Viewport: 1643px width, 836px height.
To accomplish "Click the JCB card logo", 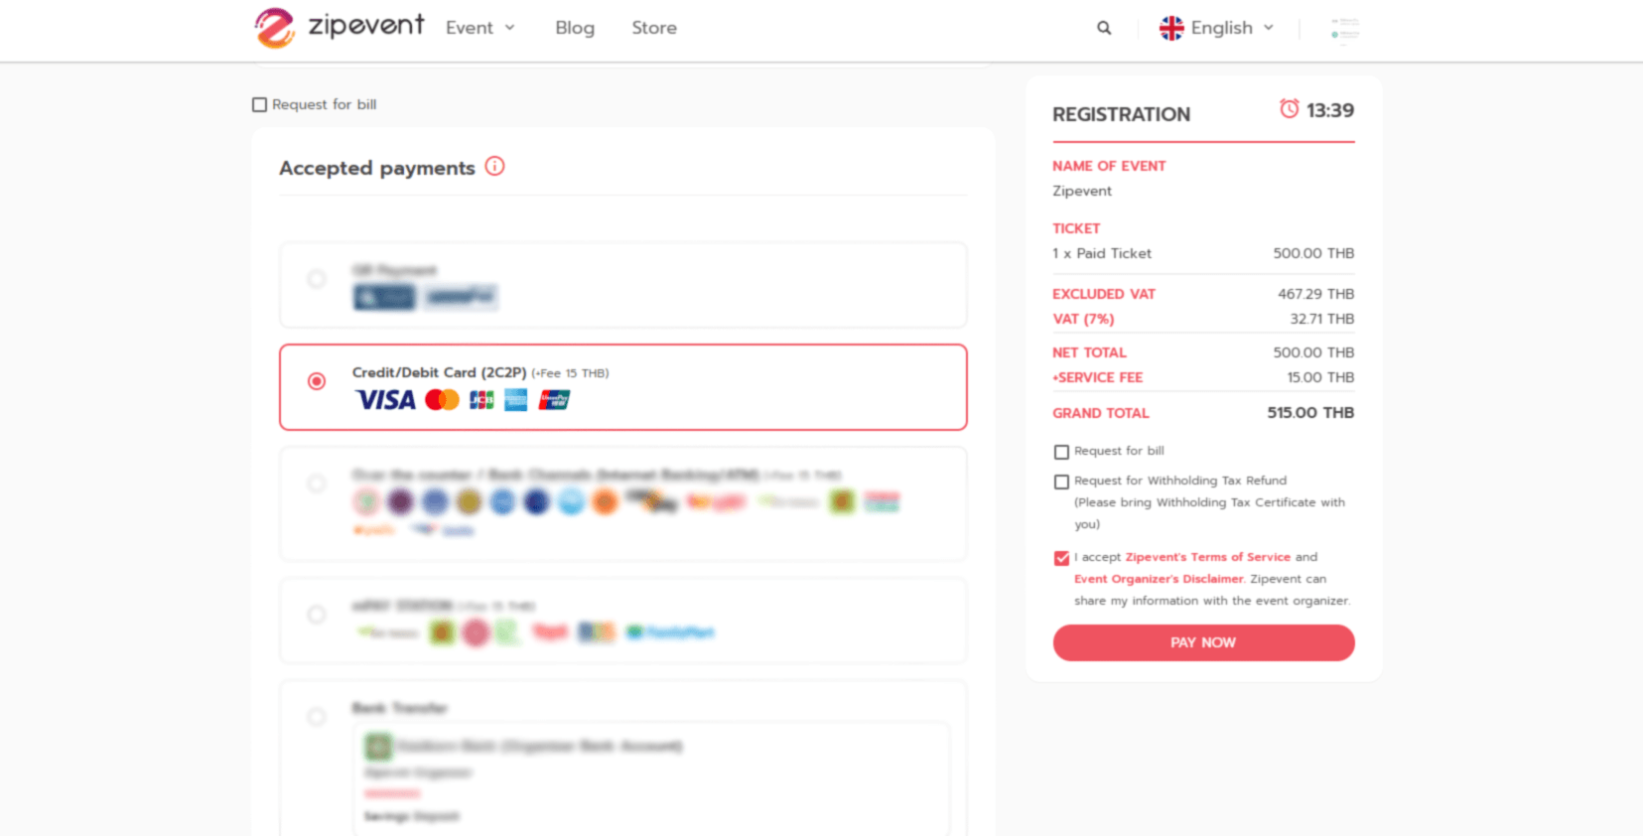I will (481, 400).
